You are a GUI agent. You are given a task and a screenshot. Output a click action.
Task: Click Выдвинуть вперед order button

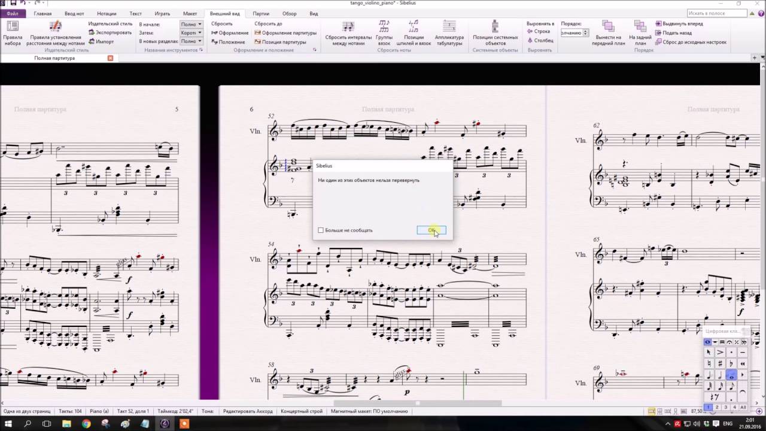click(679, 24)
